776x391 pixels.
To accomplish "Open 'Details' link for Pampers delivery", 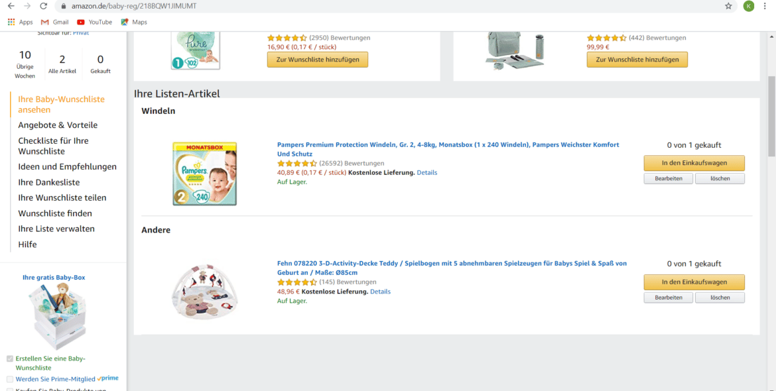I will tap(427, 172).
